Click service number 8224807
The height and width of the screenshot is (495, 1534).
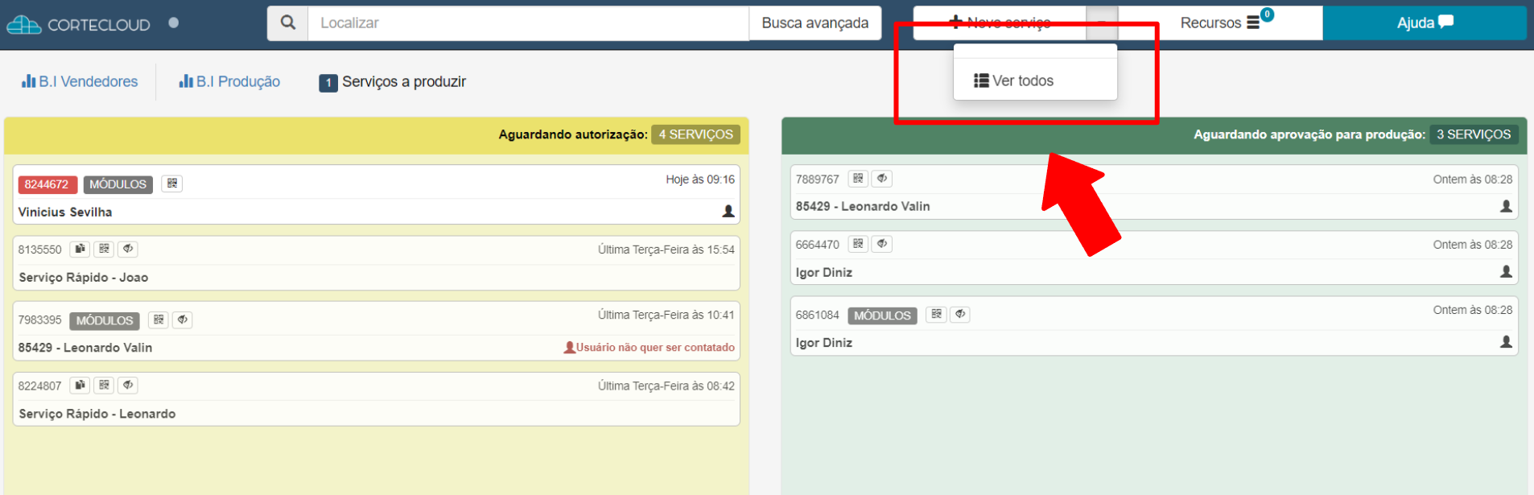[40, 386]
